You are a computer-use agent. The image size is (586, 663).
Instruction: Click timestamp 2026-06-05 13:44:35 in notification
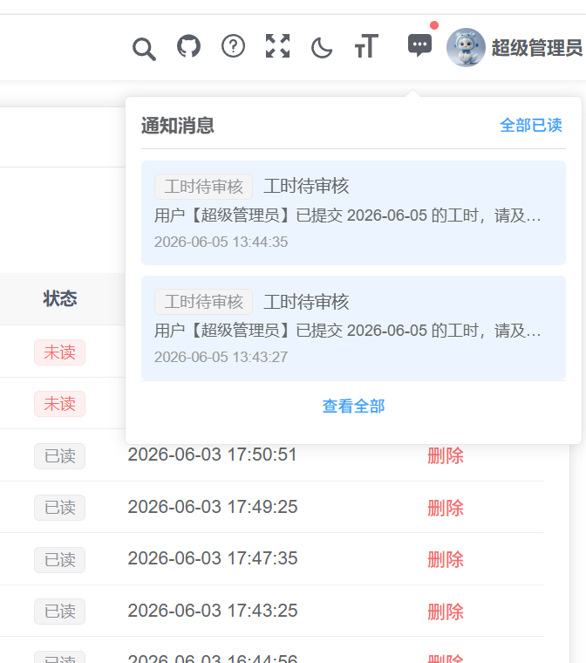(221, 242)
